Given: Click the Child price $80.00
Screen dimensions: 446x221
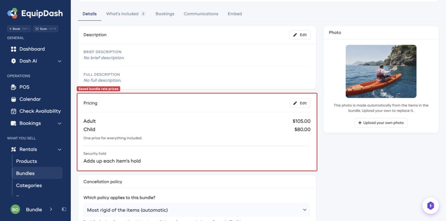Looking at the screenshot, I should pos(302,130).
